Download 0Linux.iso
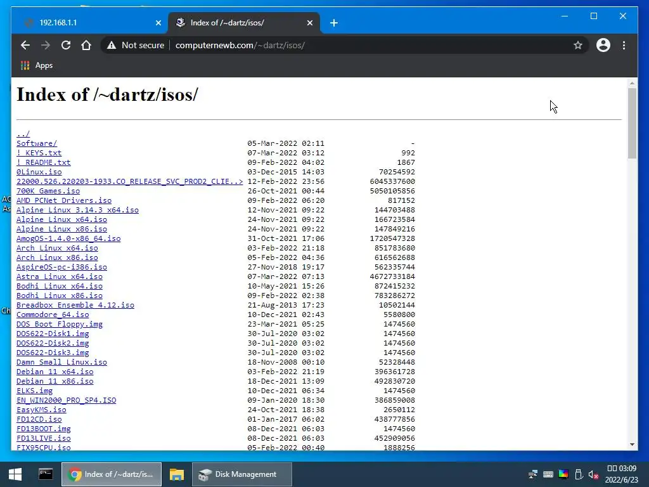This screenshot has height=487, width=649. coord(39,172)
